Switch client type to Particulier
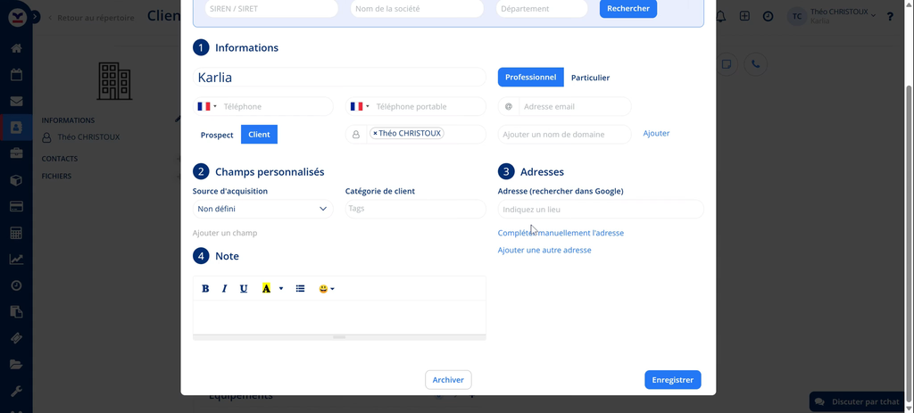The image size is (914, 413). point(590,78)
